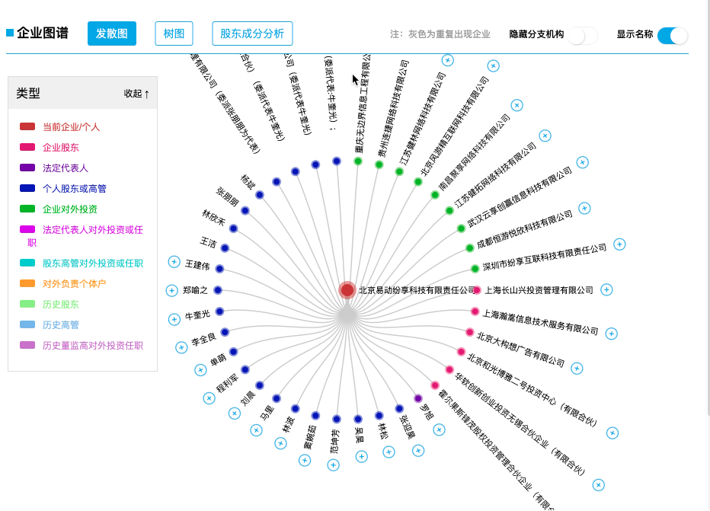Image resolution: width=710 pixels, height=511 pixels.
Task: Click the 深圳市纷享互联科技有限责任公司 label
Action: pyautogui.click(x=544, y=257)
